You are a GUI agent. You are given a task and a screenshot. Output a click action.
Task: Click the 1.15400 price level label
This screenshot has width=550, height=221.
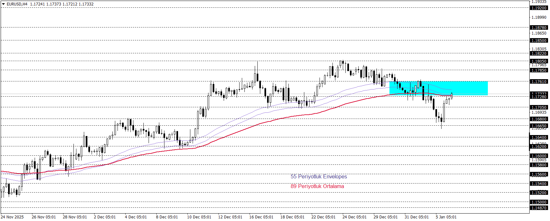pyautogui.click(x=539, y=184)
